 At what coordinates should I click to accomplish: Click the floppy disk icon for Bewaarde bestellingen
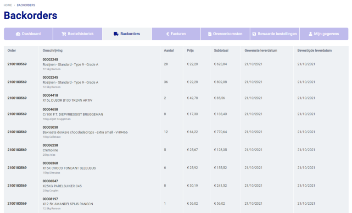[254, 34]
